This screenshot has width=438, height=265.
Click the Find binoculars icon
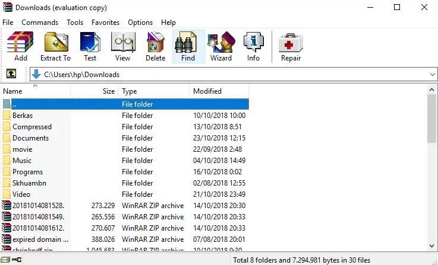(186, 42)
